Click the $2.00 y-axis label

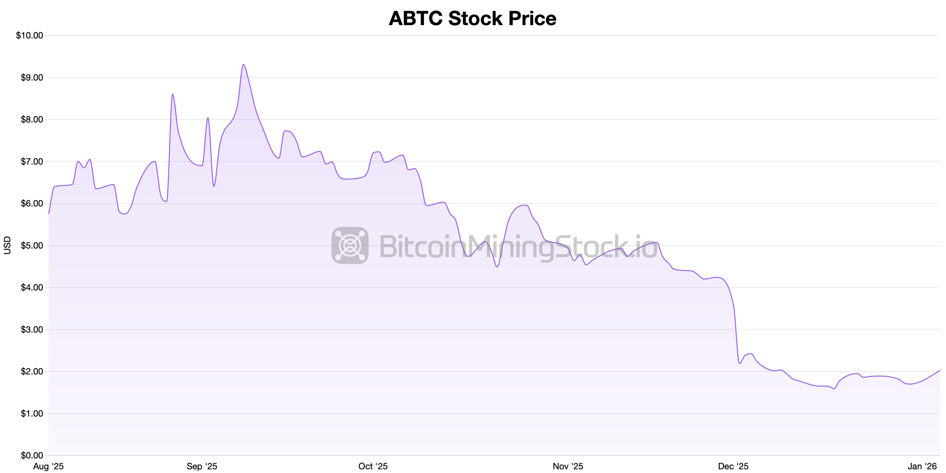(x=32, y=371)
